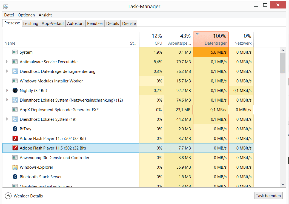Click the Windows-Explorer folder icon

pyautogui.click(x=15, y=167)
